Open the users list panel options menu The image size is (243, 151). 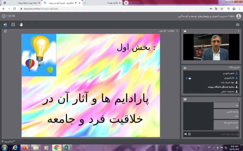pos(238,68)
